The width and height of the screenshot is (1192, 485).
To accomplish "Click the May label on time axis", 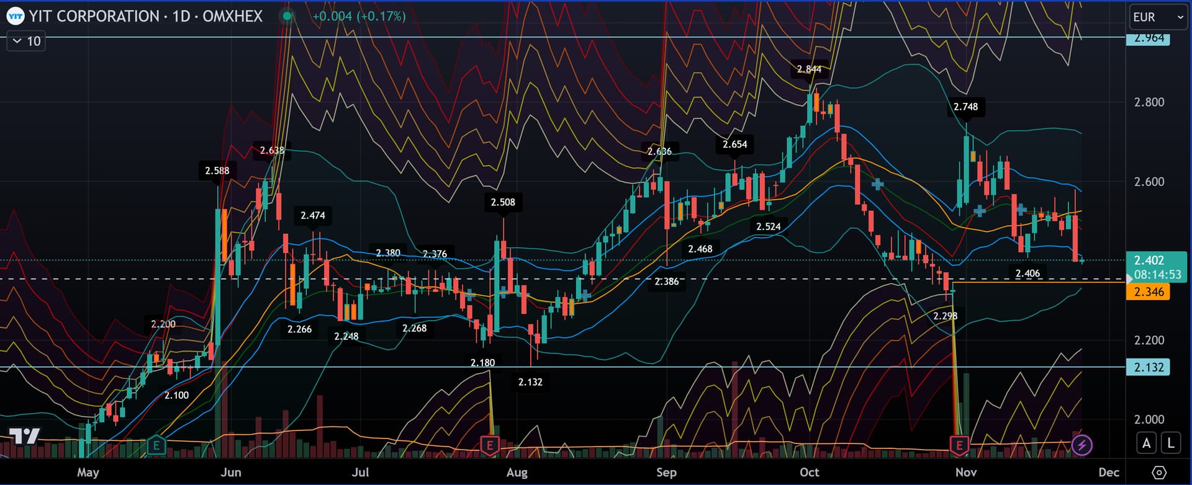I will (88, 473).
